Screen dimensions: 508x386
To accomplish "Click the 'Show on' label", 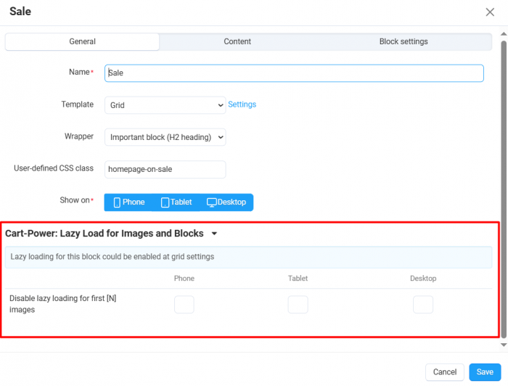I will point(75,200).
